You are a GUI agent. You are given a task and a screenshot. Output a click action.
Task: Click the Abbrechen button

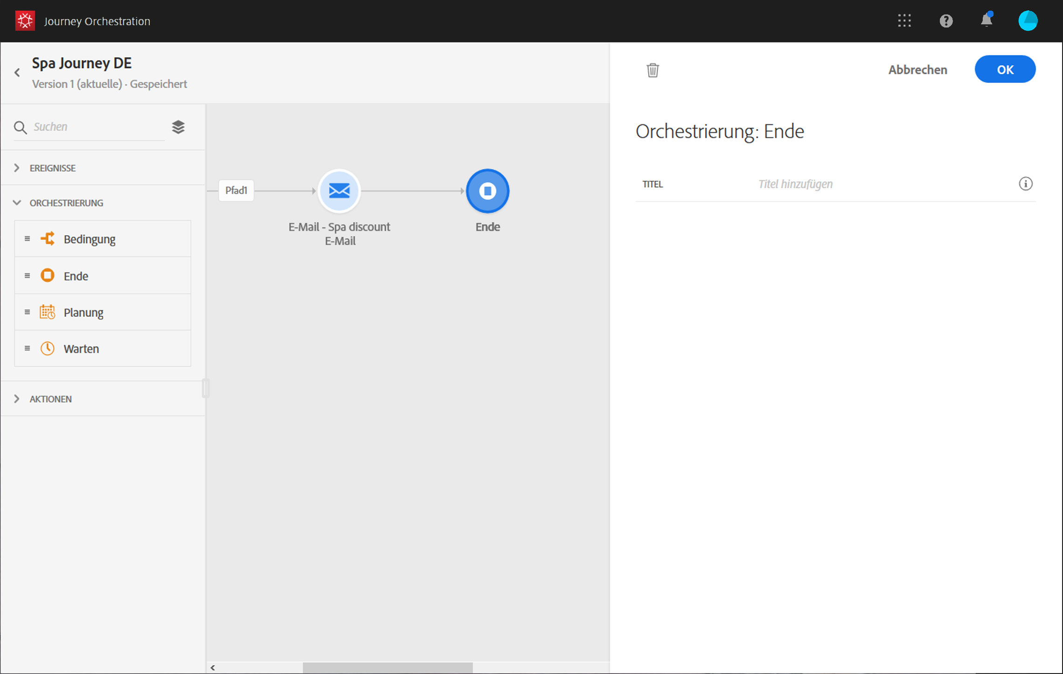point(917,70)
